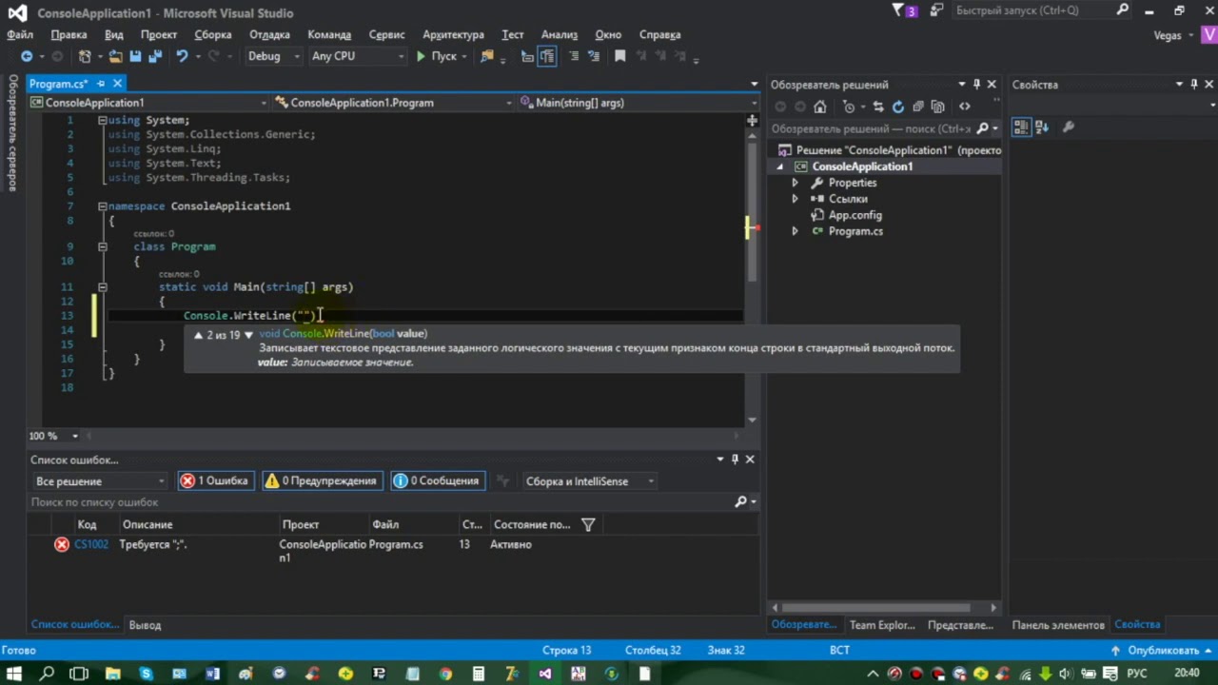Click the New Project toolbar icon
This screenshot has height=685, width=1218.
85,56
